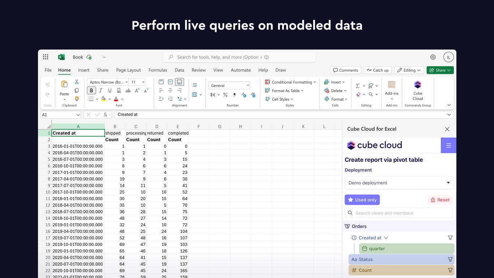This screenshot has height=278, width=494.
Task: Align text left
Action: 161,90
